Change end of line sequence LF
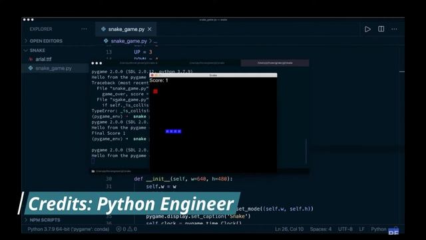 point(361,229)
